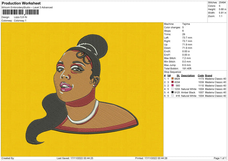
Task: Click the design name 'Lizzo 5,8 IN'
Action: (x=21, y=17)
